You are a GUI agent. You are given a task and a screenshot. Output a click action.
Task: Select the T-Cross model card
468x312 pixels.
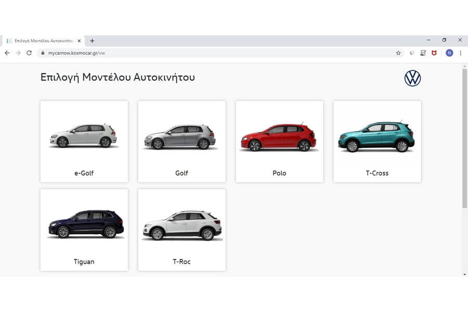click(376, 141)
